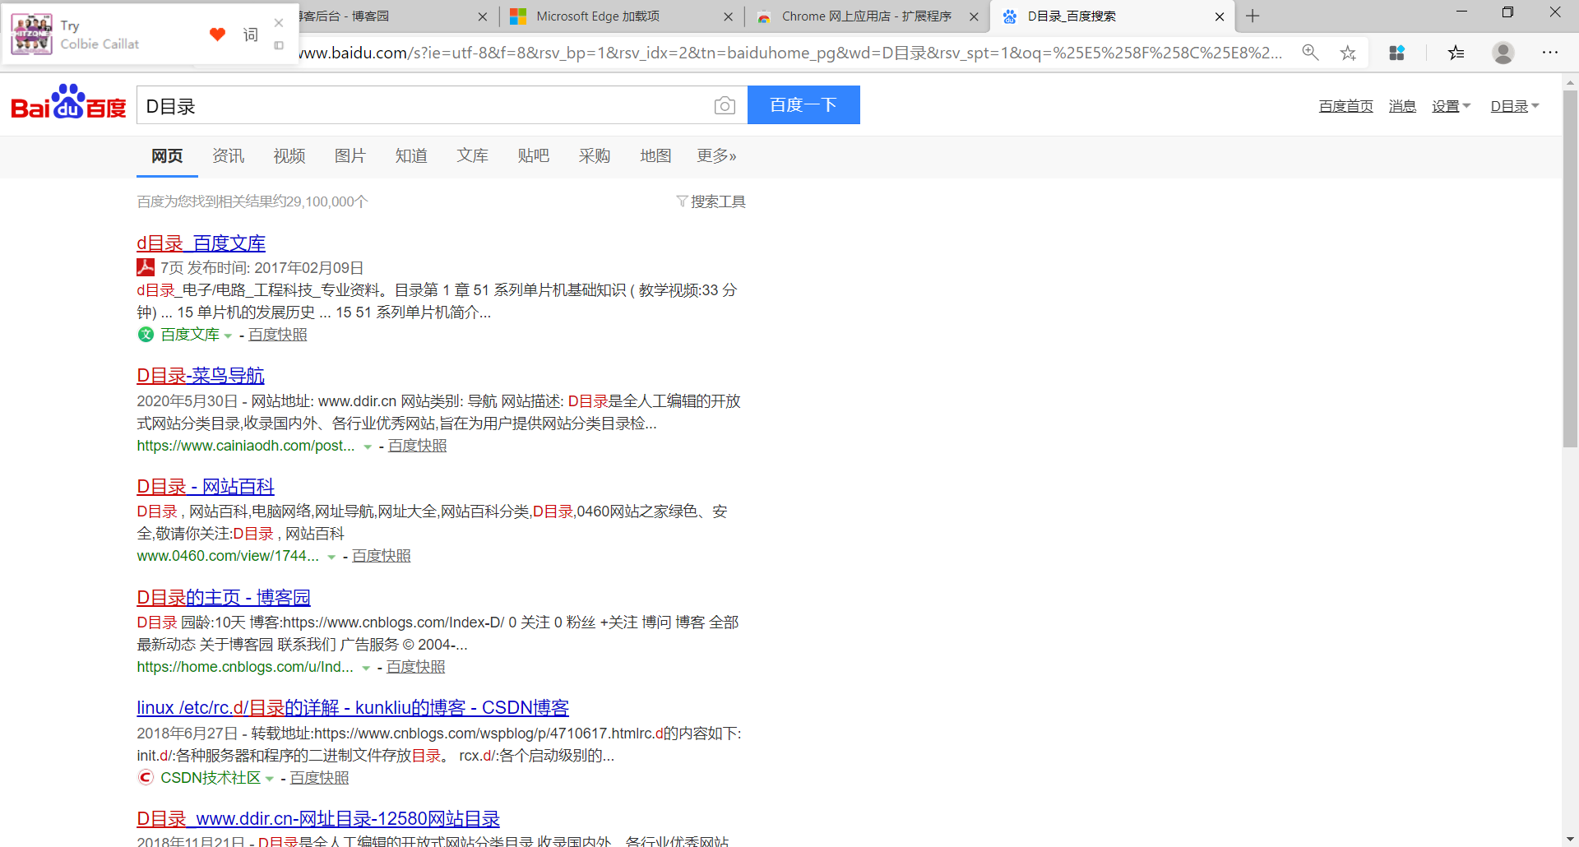Open 百度快照 for the CSDN result
This screenshot has width=1579, height=847.
(320, 778)
